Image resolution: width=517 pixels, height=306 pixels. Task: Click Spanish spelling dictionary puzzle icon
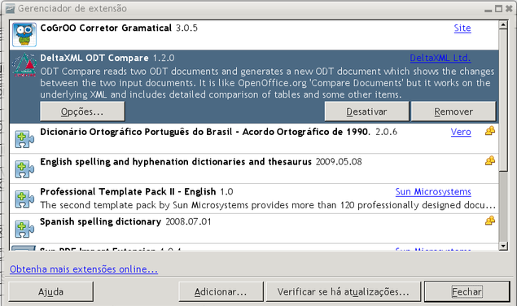(x=24, y=229)
